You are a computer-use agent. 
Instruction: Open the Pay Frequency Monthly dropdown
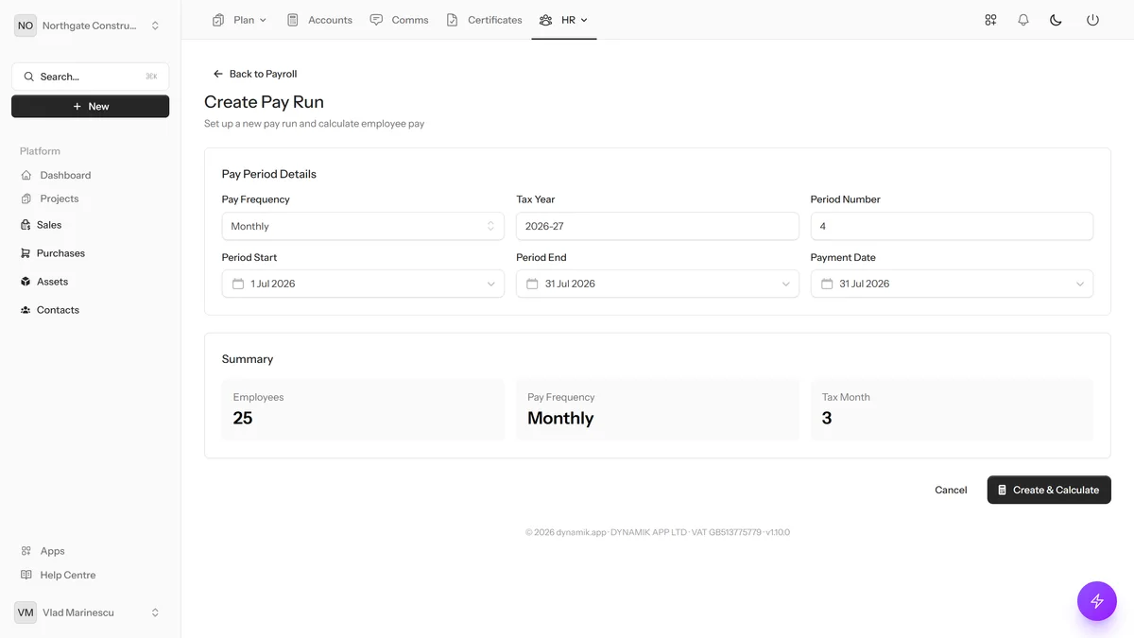(x=363, y=226)
